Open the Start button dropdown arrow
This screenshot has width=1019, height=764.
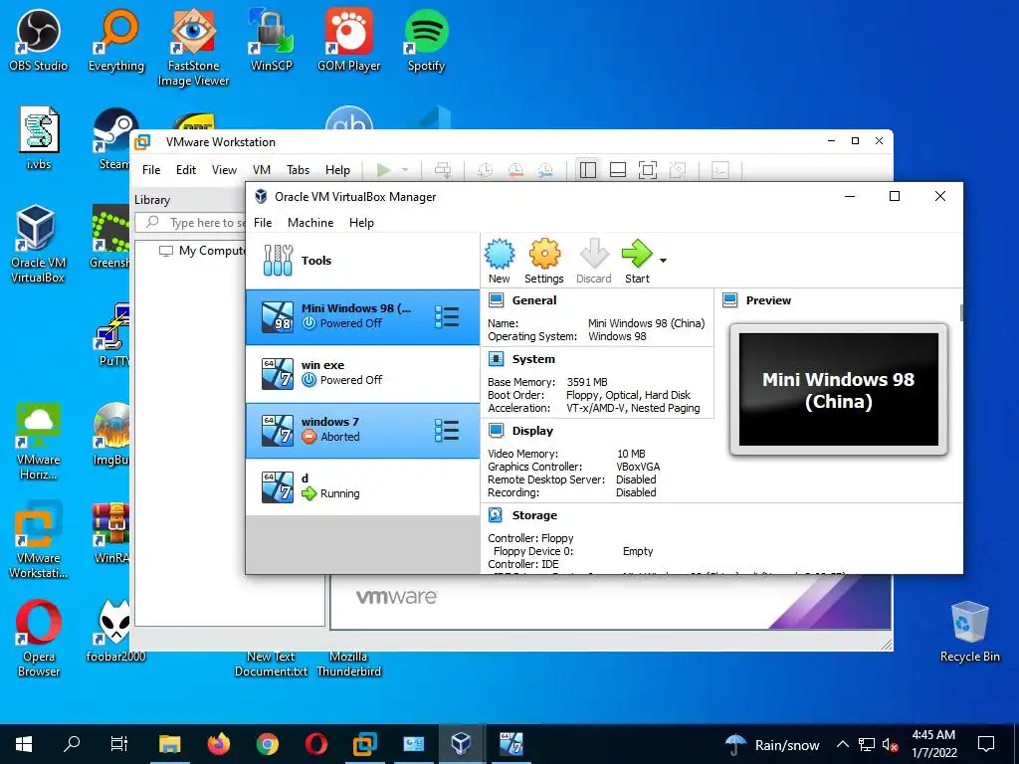click(663, 261)
